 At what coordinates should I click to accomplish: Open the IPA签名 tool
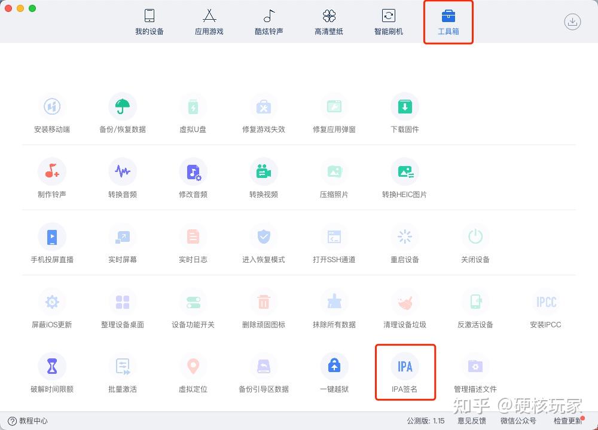point(405,366)
